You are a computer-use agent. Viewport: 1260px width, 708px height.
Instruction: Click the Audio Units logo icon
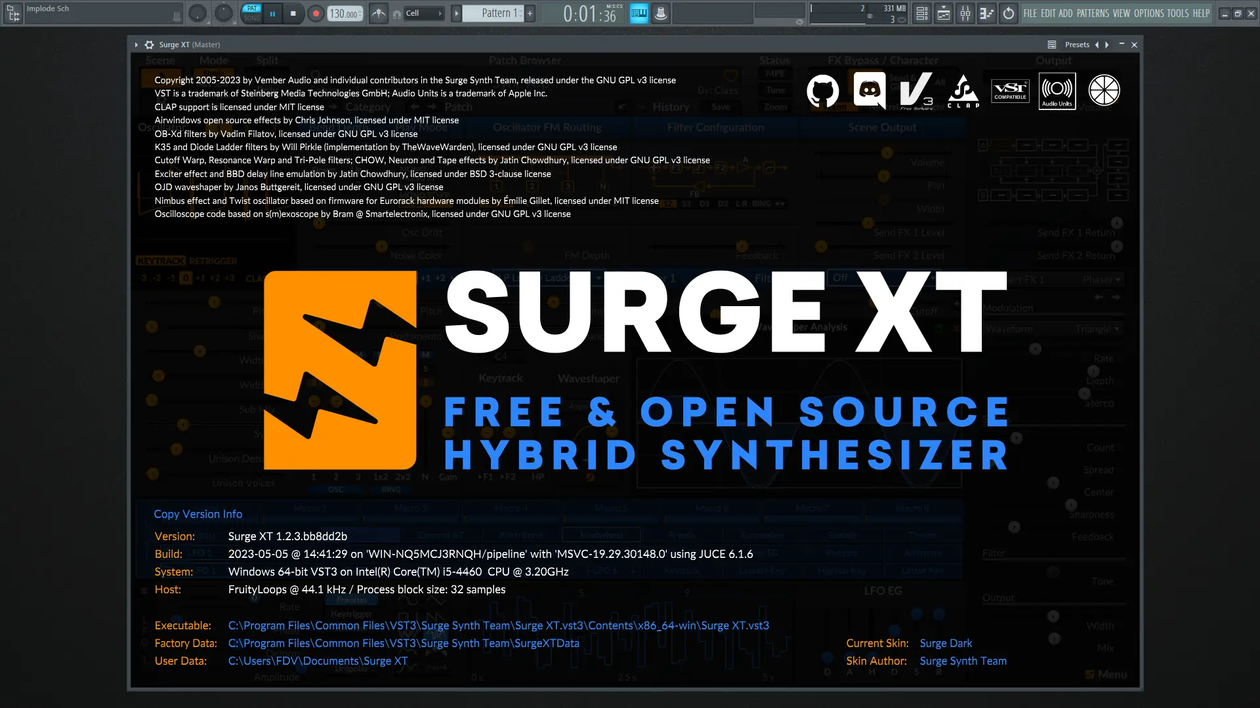[1057, 90]
